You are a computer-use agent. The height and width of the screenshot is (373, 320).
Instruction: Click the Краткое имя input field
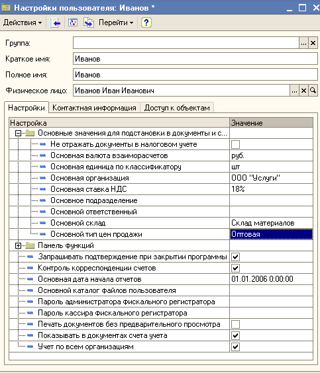click(x=195, y=59)
